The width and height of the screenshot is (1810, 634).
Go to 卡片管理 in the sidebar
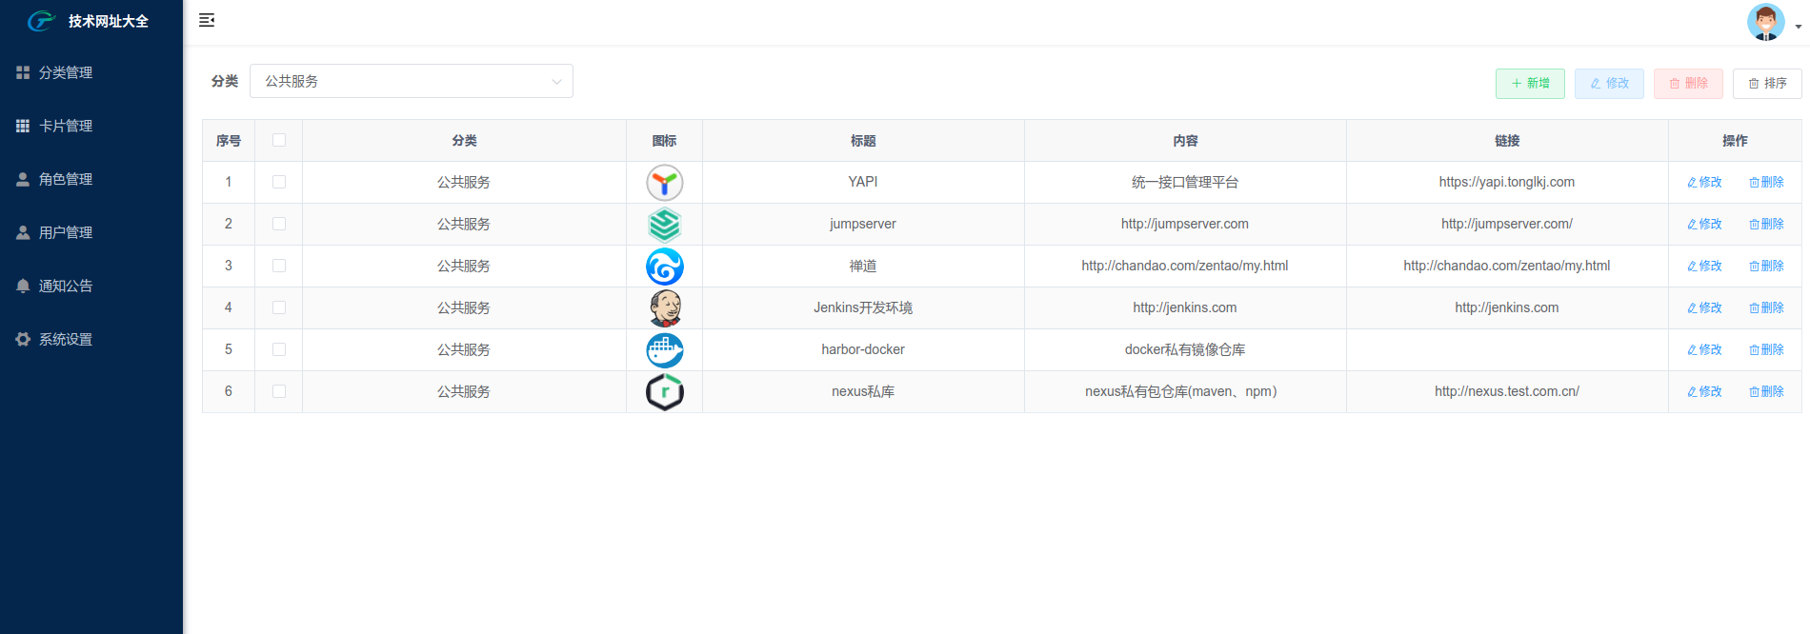click(65, 126)
